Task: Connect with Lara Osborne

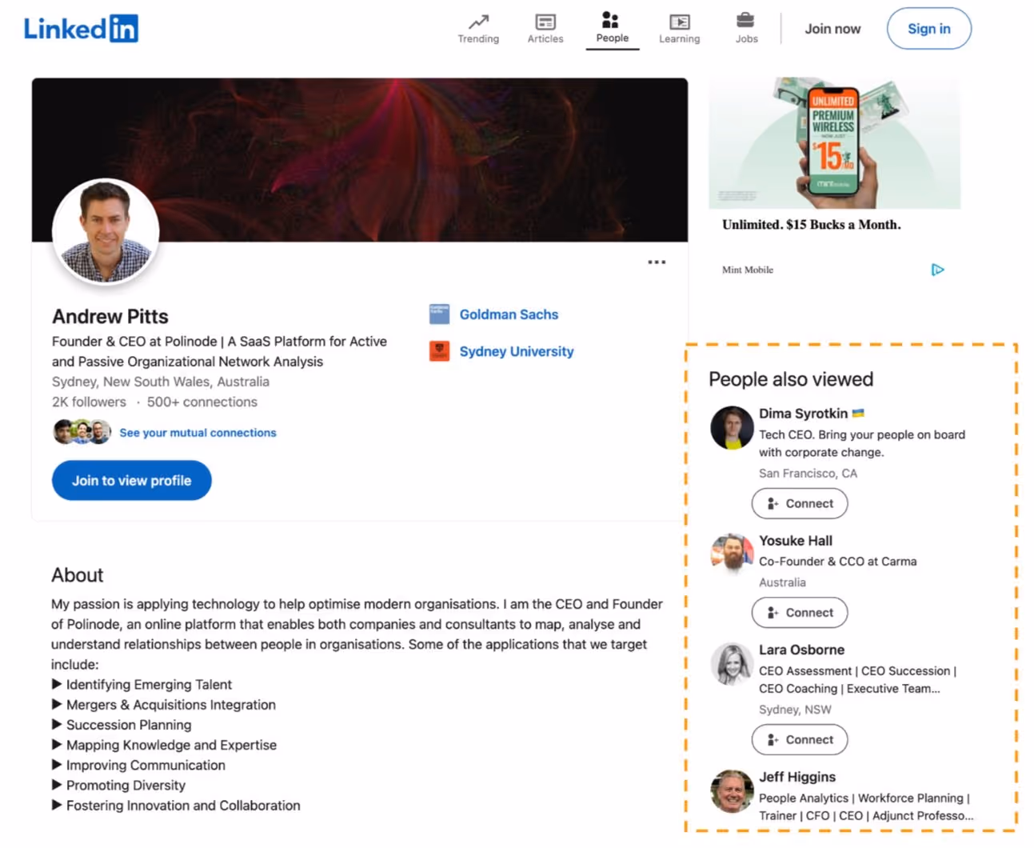Action: pos(800,740)
